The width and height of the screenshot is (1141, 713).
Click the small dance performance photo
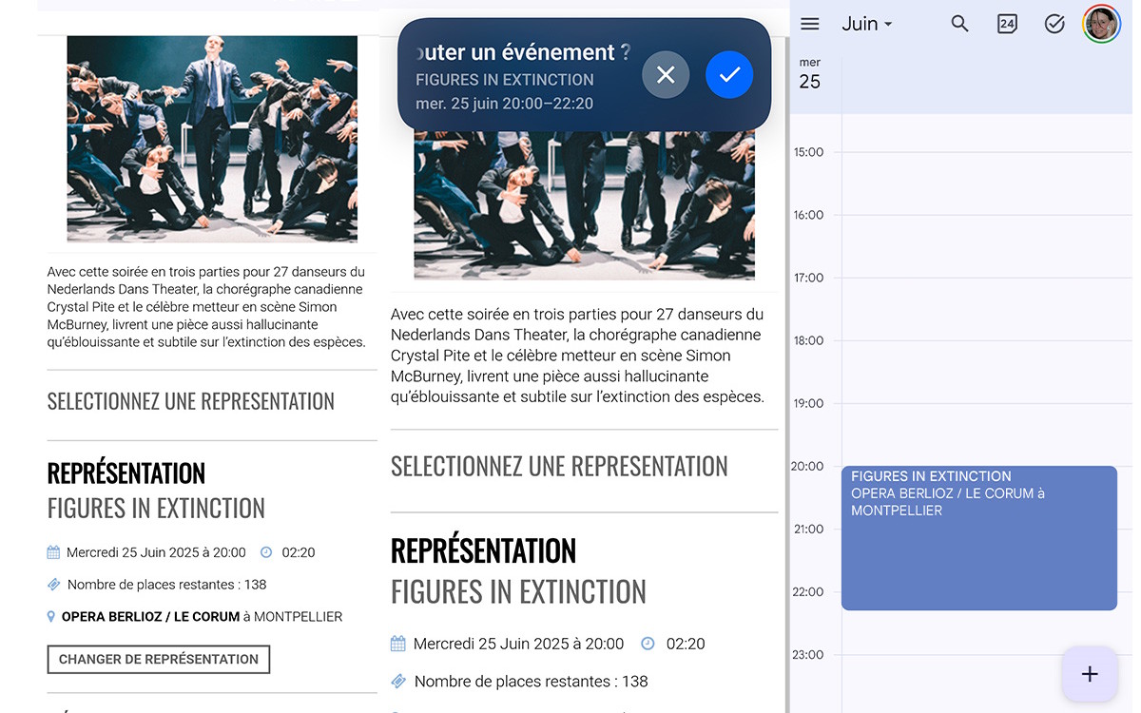point(212,139)
